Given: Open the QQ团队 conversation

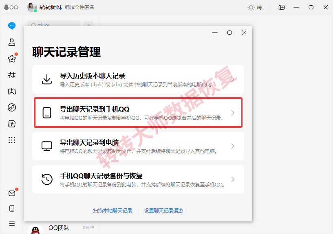Looking at the screenshot, I should (x=61, y=228).
